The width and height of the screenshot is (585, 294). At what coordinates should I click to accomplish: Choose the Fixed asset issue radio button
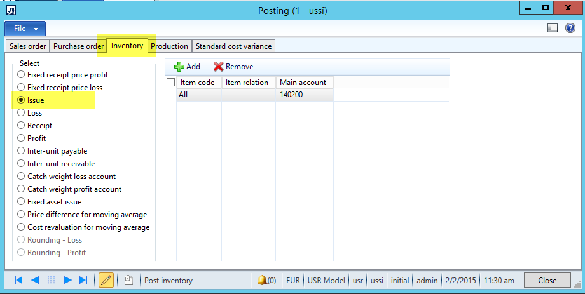[x=21, y=202]
